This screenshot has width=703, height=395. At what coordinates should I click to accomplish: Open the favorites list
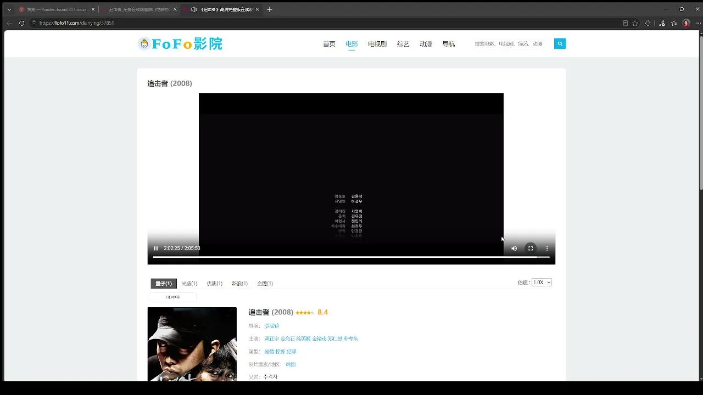674,23
